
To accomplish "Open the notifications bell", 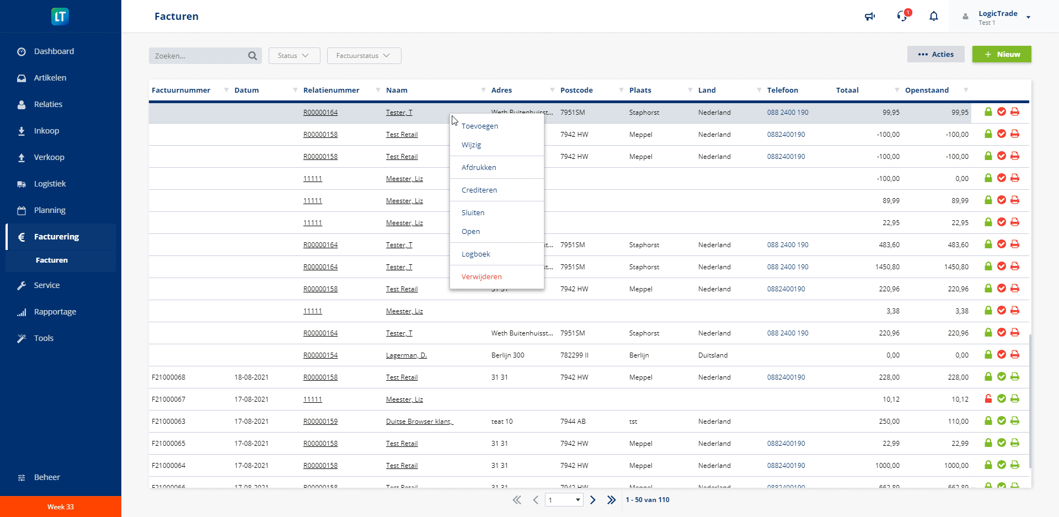I will coord(934,17).
